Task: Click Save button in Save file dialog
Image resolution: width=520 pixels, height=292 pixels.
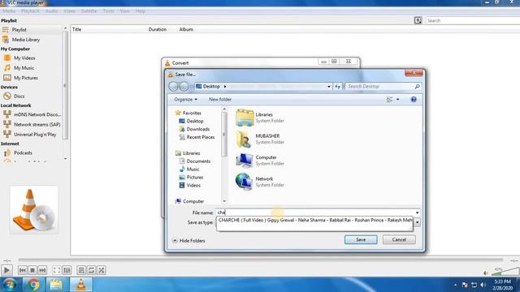Action: 361,240
